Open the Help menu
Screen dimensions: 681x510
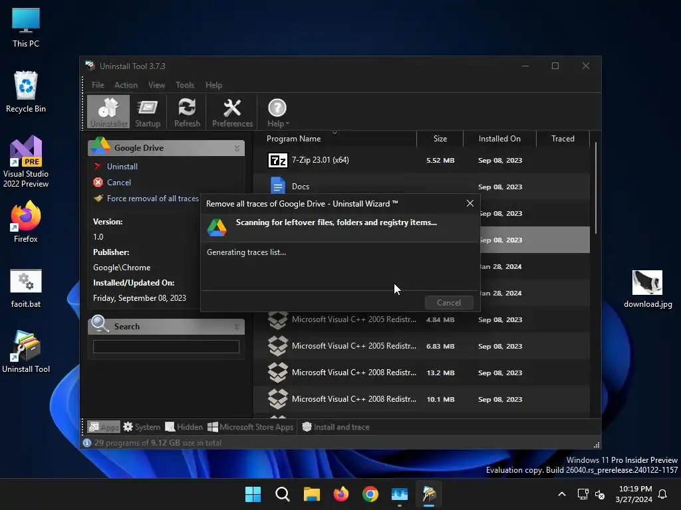click(213, 85)
